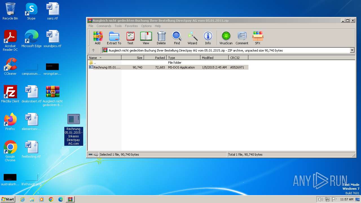
Task: Open the View toolbar icon
Action: tap(146, 38)
